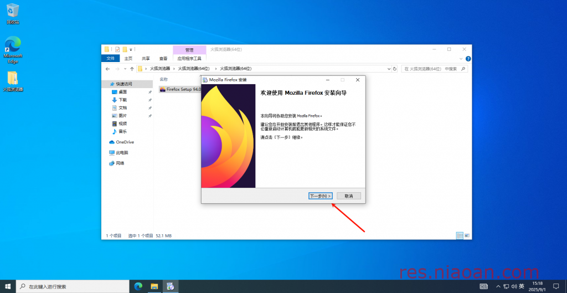Click the last 火狐浏览器(64位) breadcrumb segment

point(235,68)
